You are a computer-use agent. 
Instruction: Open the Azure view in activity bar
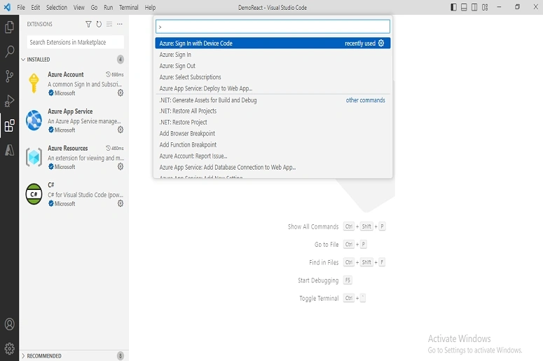[9, 151]
